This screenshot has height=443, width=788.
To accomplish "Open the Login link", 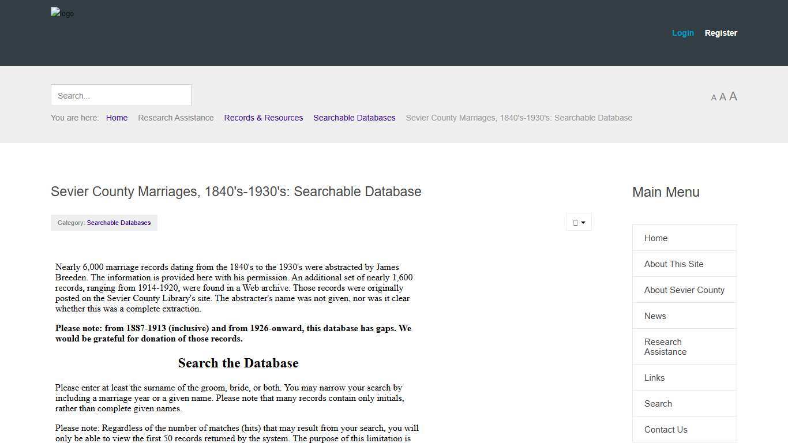I will 683,33.
